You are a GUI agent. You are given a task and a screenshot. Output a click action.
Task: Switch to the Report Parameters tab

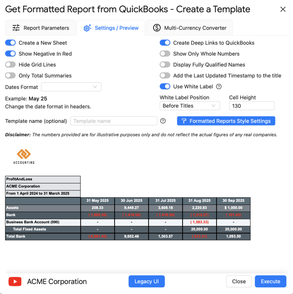click(x=41, y=28)
